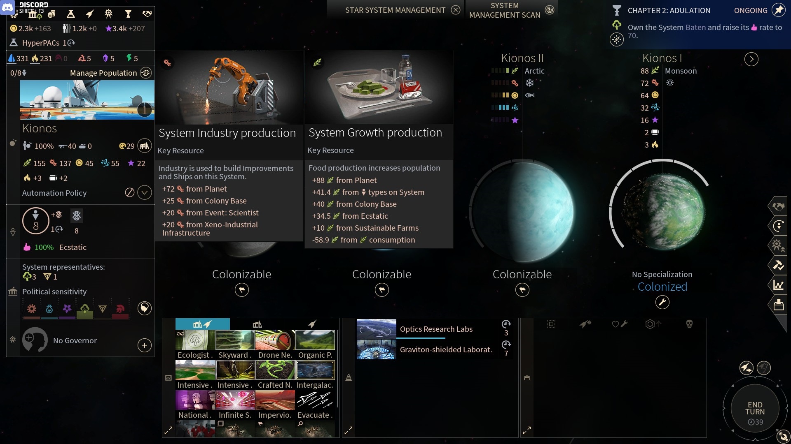Image resolution: width=791 pixels, height=444 pixels.
Task: Assign a governor with plus icon
Action: (144, 345)
